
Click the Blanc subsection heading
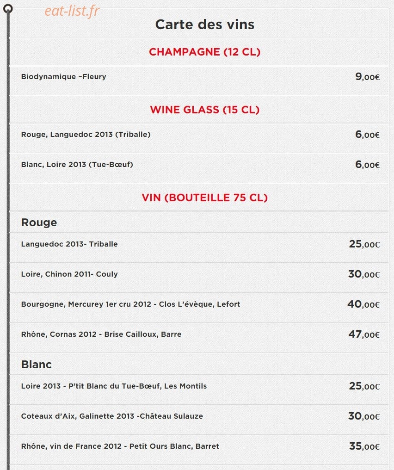point(36,365)
